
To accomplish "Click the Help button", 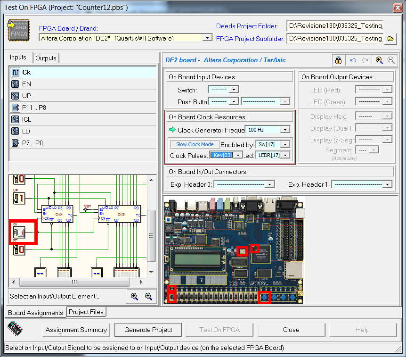I will (363, 330).
